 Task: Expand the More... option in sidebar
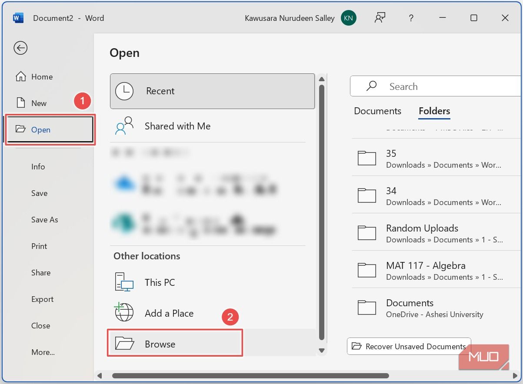[43, 352]
